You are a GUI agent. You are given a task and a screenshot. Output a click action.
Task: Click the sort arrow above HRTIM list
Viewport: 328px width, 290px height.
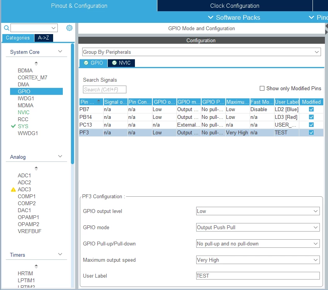(x=36, y=266)
